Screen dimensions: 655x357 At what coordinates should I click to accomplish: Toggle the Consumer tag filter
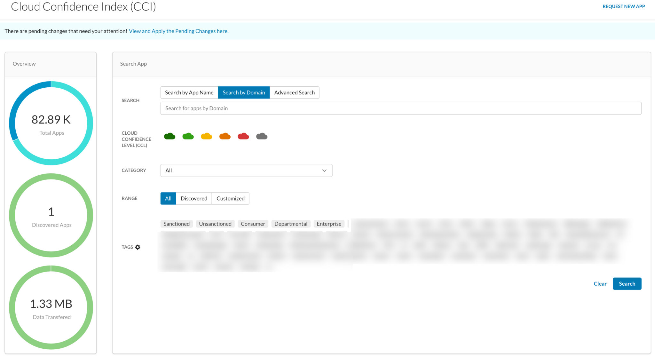[253, 224]
